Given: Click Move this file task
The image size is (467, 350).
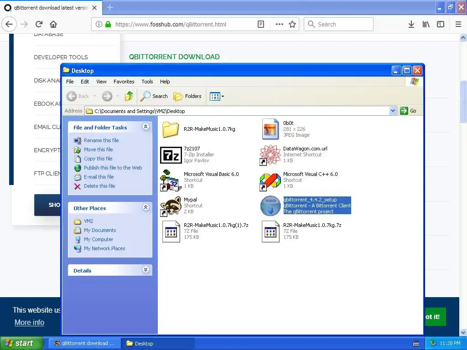Looking at the screenshot, I should click(99, 149).
